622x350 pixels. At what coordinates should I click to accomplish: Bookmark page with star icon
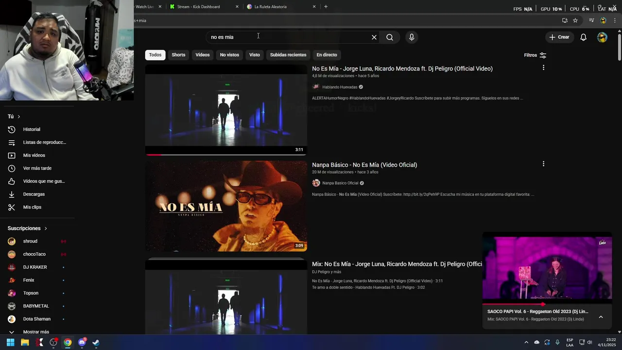coord(575,20)
